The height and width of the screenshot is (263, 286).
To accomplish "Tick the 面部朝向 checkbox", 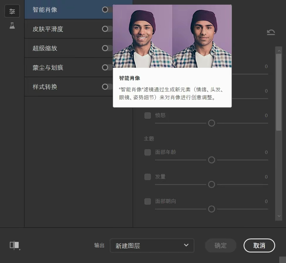I will [148, 201].
